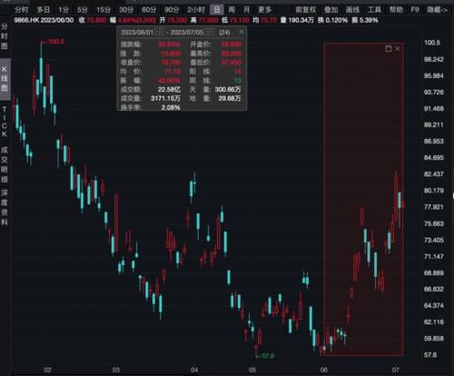Switch to 周 weekly period
The width and height of the screenshot is (454, 376).
(232, 10)
